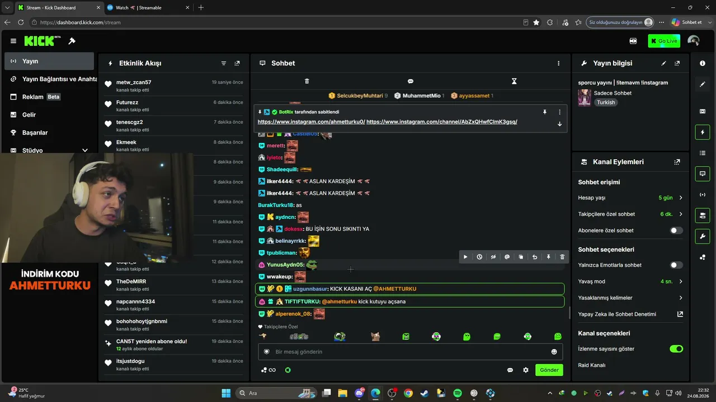Click the green lightning icon in right sidebar
Screen dimensions: 716x402
pos(703,132)
